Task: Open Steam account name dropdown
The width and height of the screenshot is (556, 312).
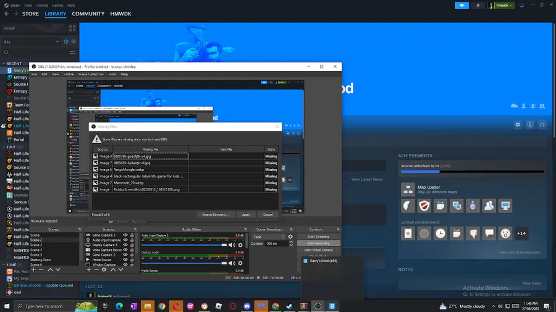Action: point(505,6)
